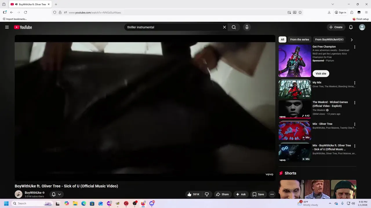Screen dimensions: 371x208
Task: Open the My Mix thumbnail
Action: [295, 90]
